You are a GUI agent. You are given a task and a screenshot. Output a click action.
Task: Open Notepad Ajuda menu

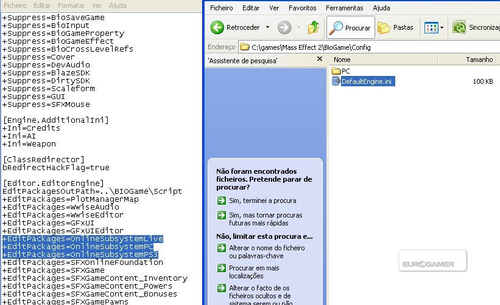[118, 5]
